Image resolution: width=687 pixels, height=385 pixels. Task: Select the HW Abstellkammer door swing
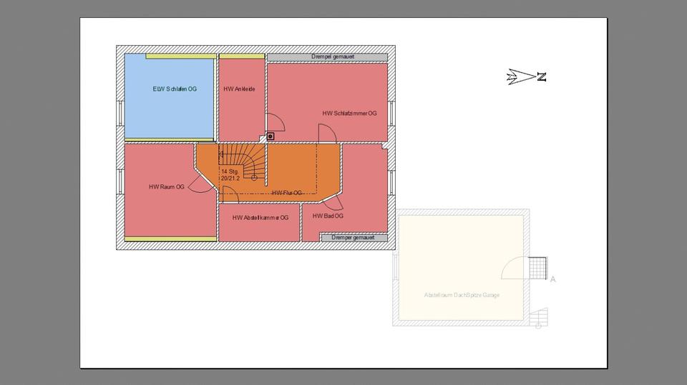[230, 194]
